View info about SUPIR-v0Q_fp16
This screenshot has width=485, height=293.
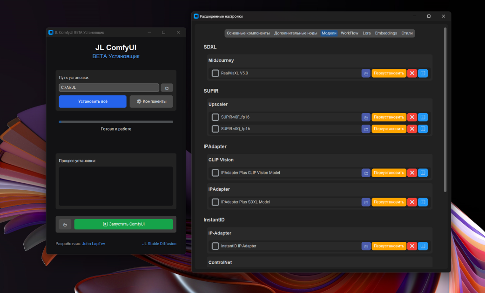423,129
